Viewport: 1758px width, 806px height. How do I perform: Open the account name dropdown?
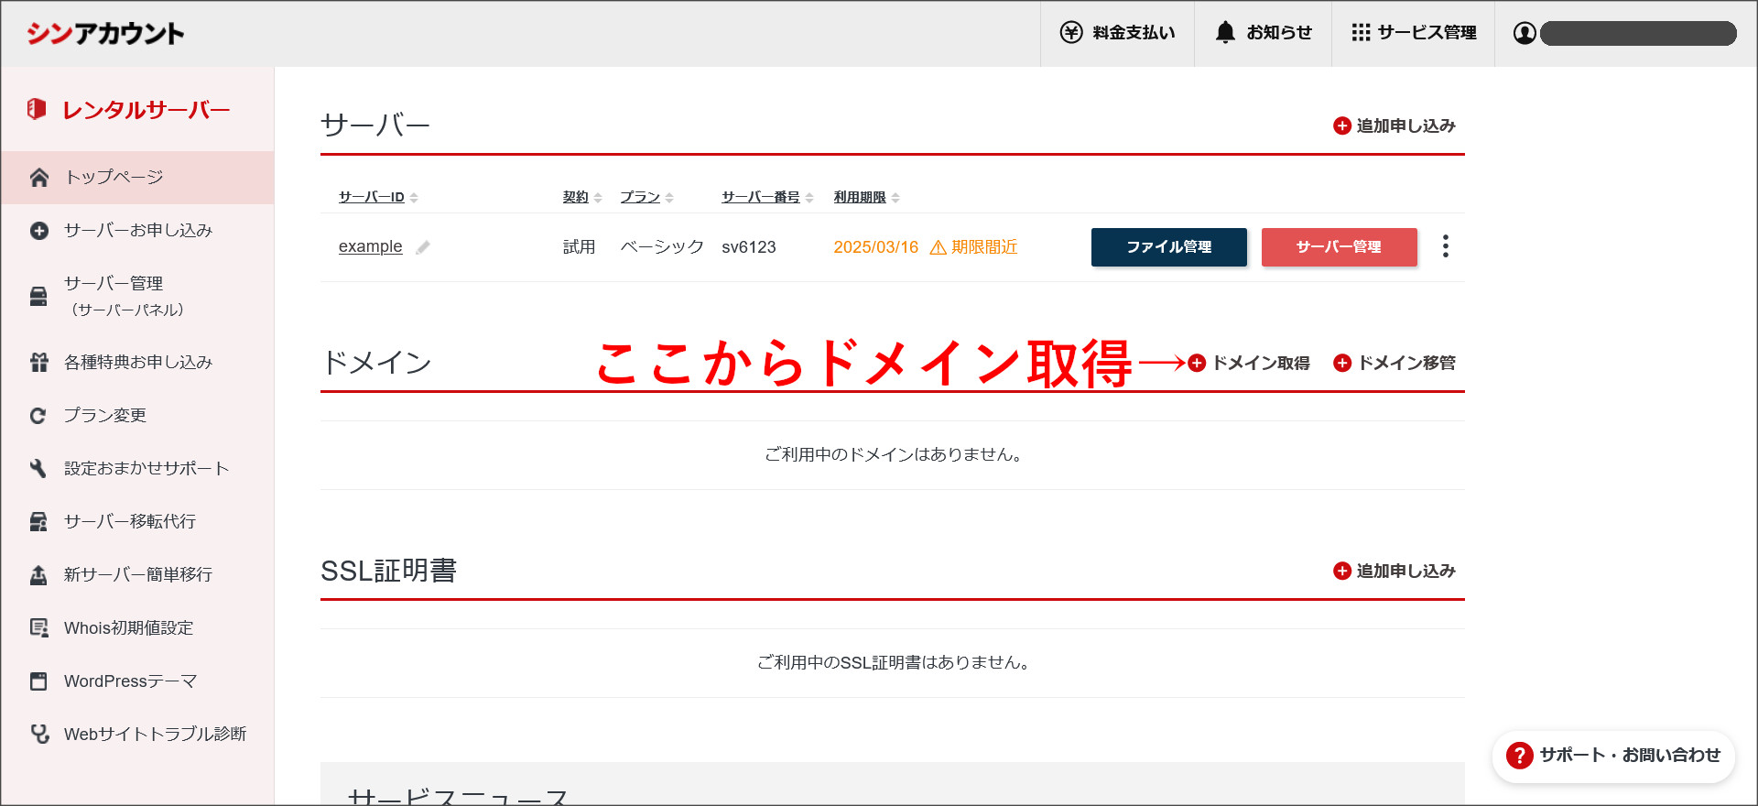pyautogui.click(x=1638, y=33)
